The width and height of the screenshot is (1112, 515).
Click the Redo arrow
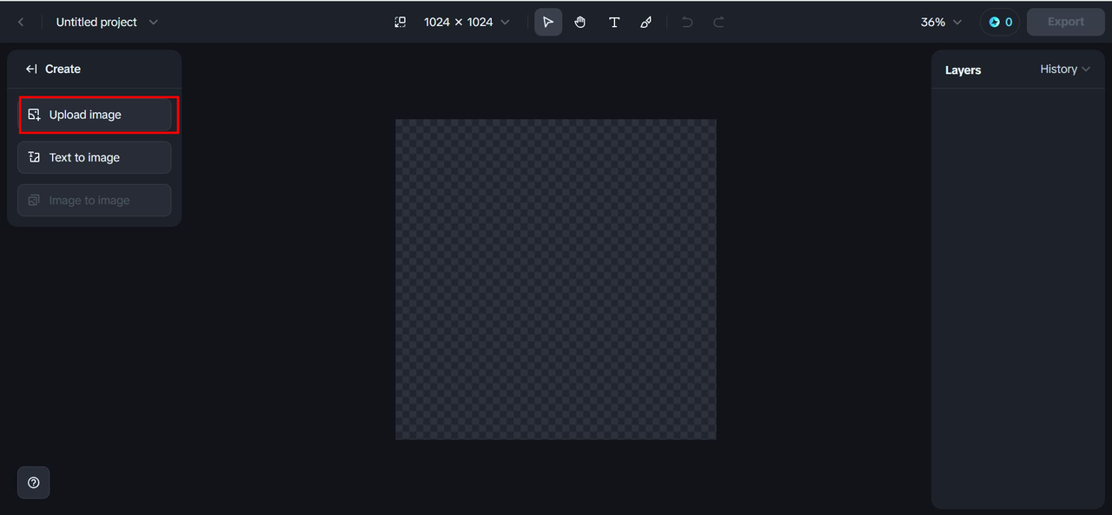pyautogui.click(x=719, y=23)
